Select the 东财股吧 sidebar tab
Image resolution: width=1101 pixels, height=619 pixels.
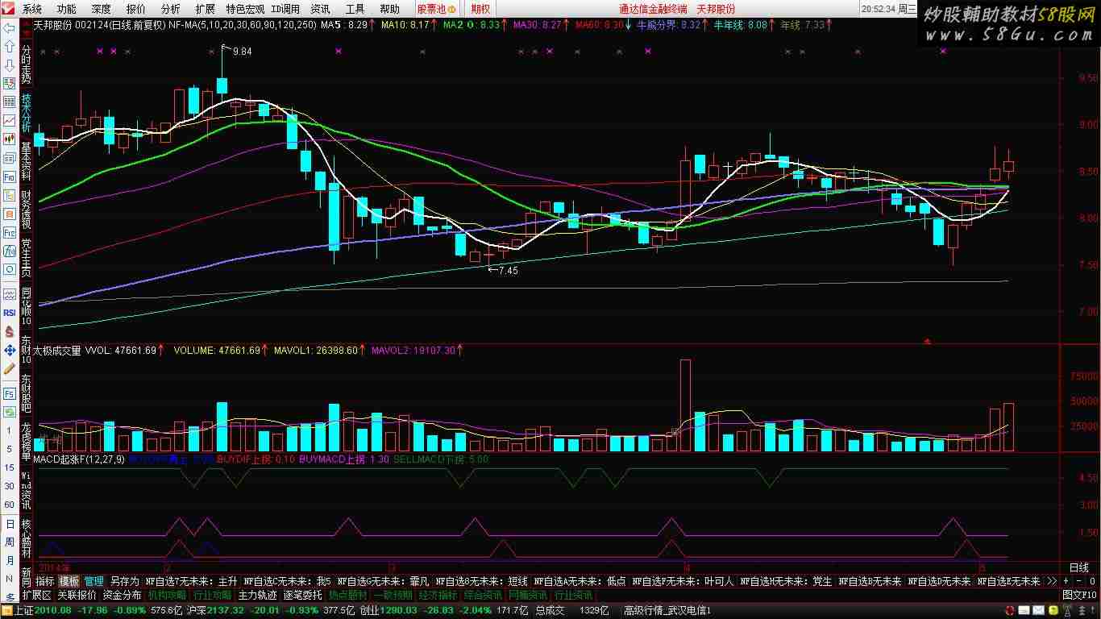pyautogui.click(x=27, y=394)
